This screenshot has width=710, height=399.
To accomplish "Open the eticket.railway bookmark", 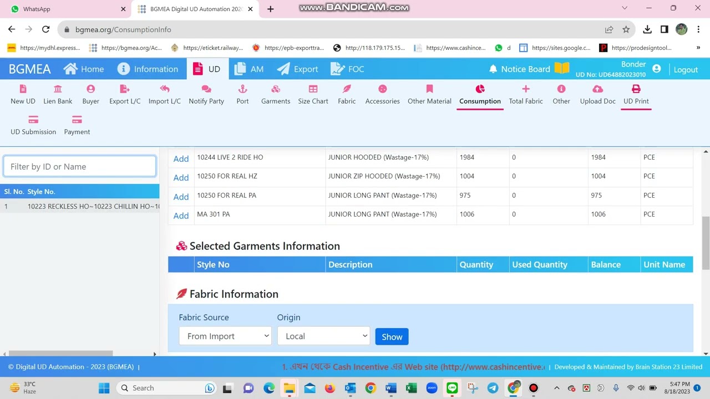I will [x=207, y=48].
